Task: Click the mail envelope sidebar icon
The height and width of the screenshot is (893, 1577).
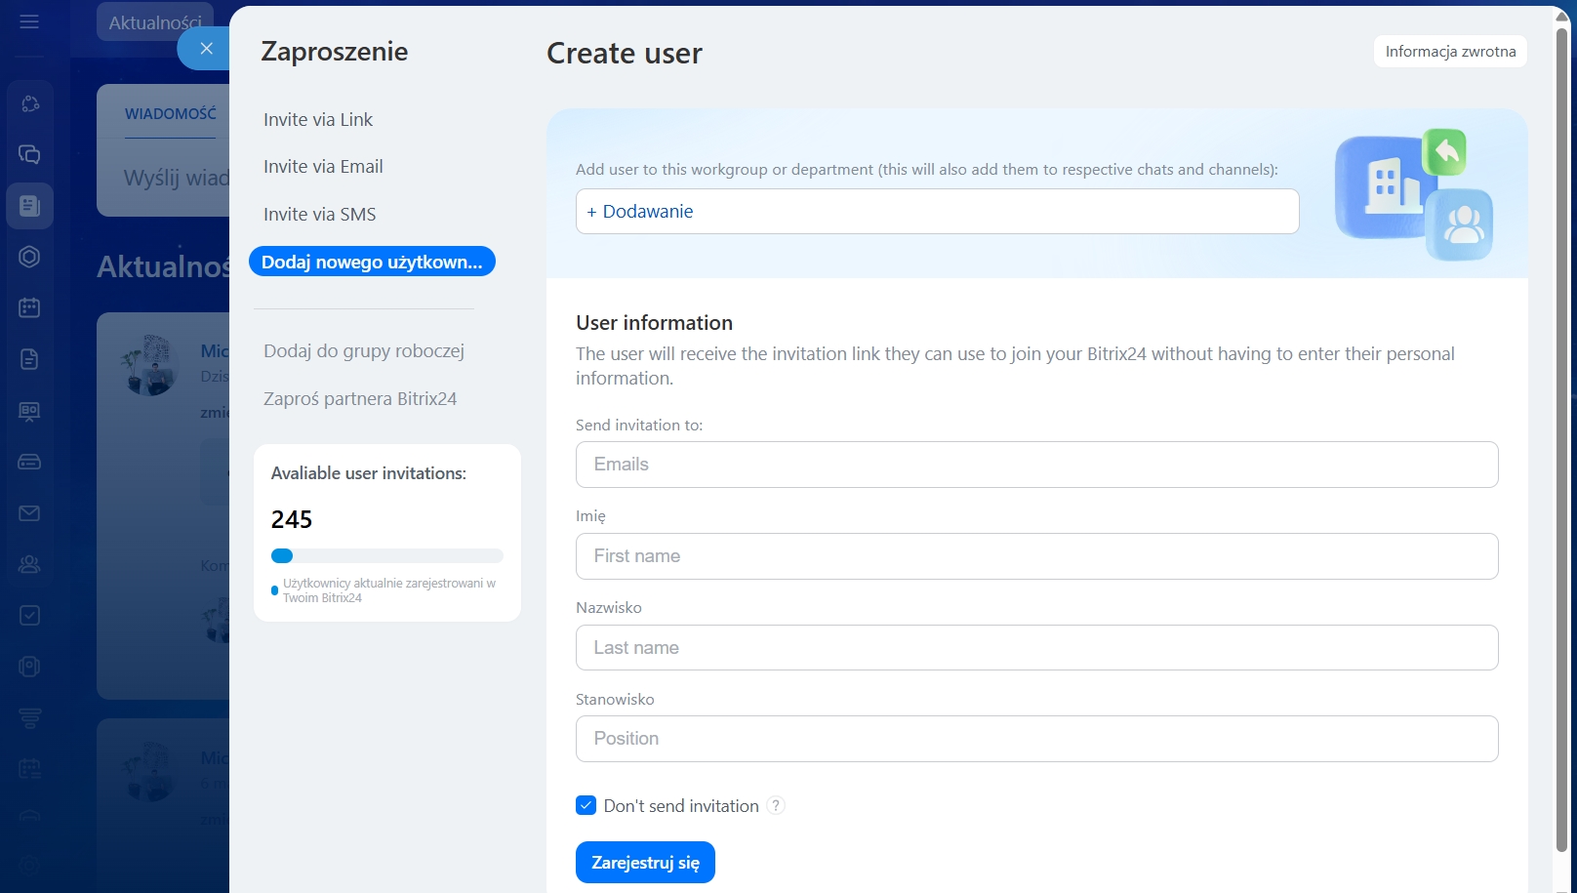Action: (x=29, y=513)
